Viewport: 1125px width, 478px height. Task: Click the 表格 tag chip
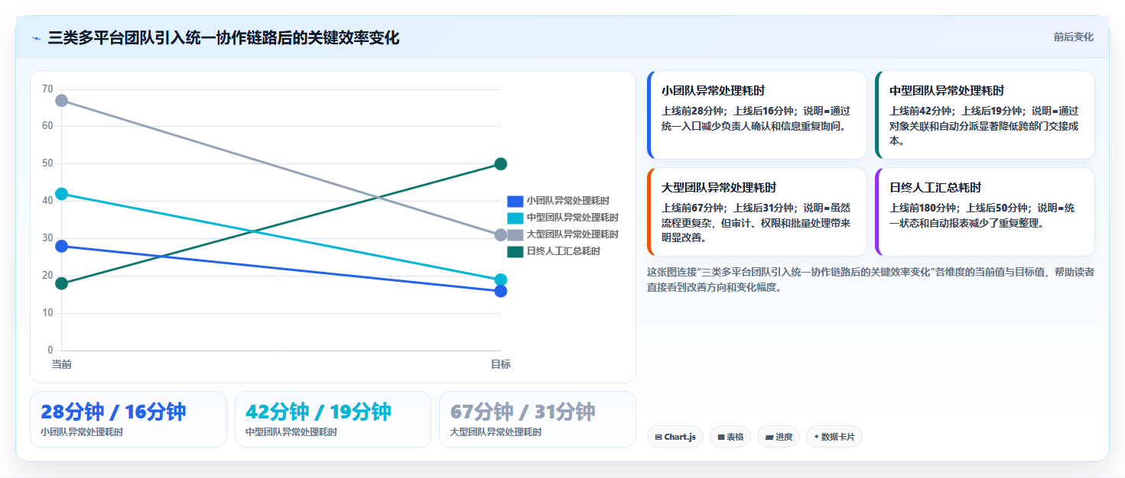point(730,437)
